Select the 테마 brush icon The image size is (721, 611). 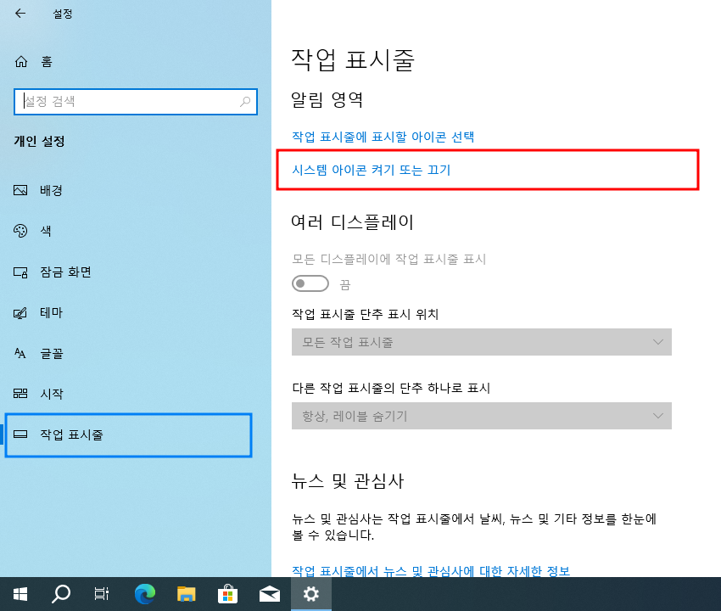[20, 313]
